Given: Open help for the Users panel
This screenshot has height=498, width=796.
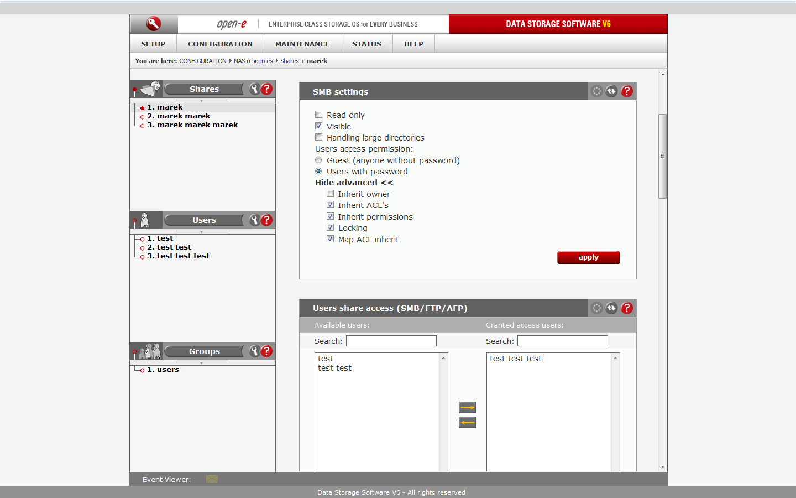Looking at the screenshot, I should (x=266, y=220).
